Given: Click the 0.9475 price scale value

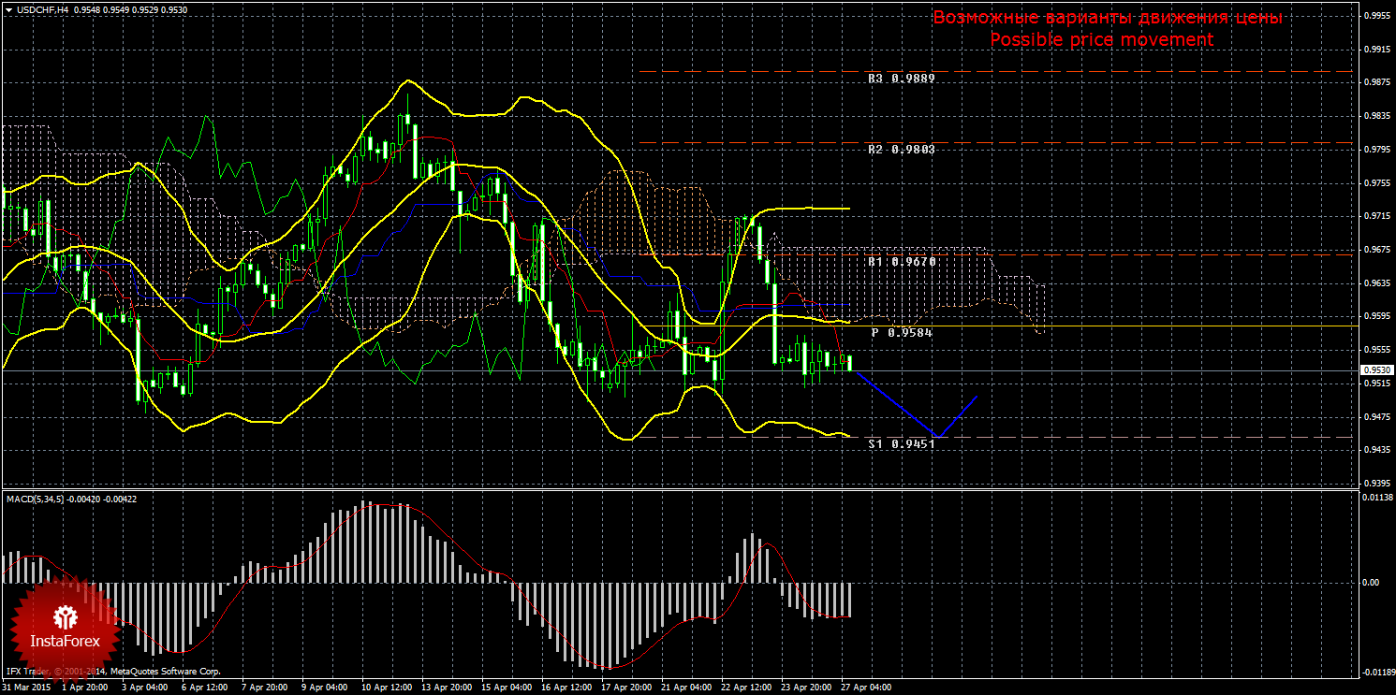Looking at the screenshot, I should coord(1375,416).
